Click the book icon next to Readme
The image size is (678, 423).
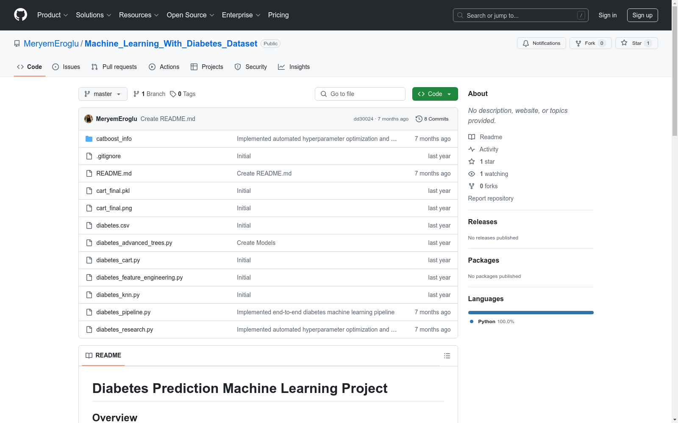coord(472,137)
